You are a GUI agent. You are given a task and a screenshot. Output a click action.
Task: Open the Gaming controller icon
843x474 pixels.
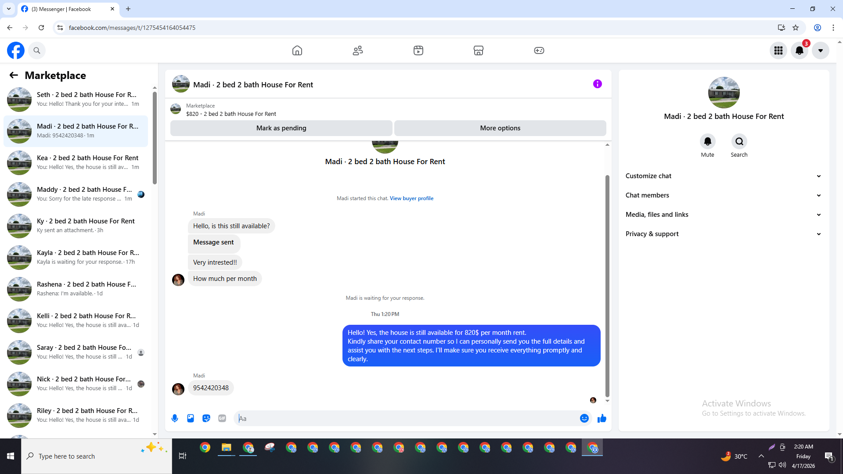(539, 50)
